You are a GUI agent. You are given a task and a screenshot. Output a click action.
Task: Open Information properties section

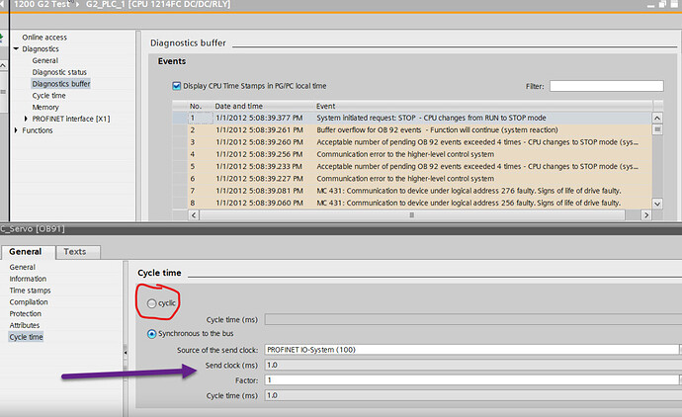[x=28, y=279]
